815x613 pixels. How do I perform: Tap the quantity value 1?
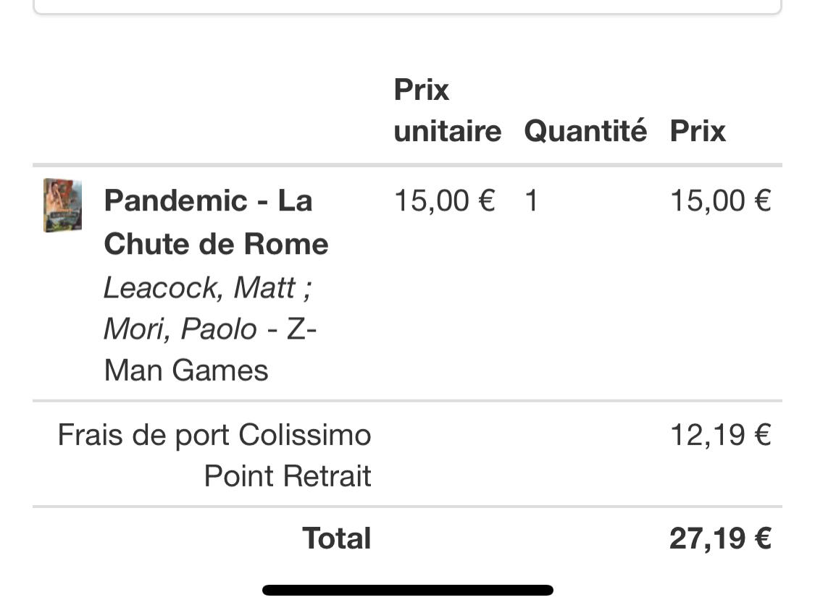pos(531,200)
